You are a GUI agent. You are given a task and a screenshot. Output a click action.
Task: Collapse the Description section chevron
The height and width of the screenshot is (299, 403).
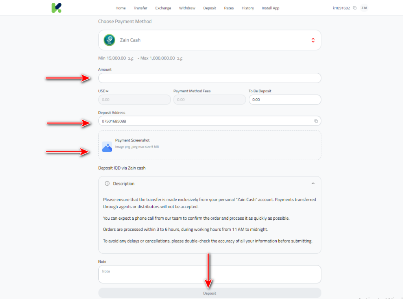pyautogui.click(x=313, y=184)
